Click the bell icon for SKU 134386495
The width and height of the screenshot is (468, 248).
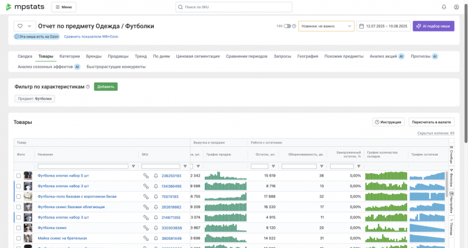coord(156,186)
